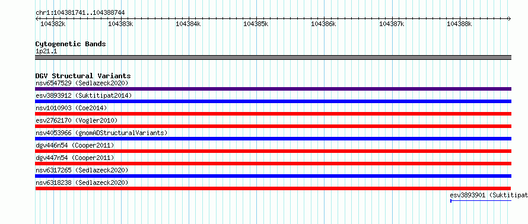This screenshot has height=224, width=528.
Task: Select the blue nsv6317265 variant bar
Action: coord(273,176)
